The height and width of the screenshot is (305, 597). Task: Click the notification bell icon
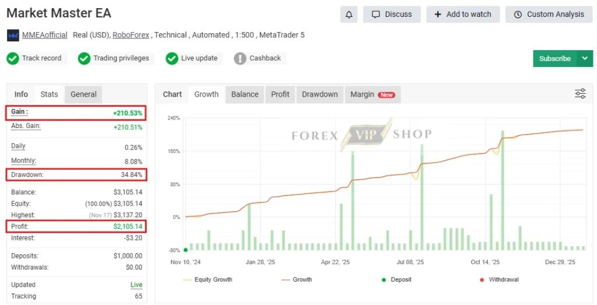click(349, 15)
